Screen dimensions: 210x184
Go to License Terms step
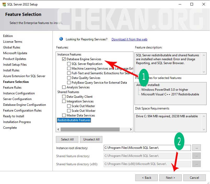(x=13, y=42)
